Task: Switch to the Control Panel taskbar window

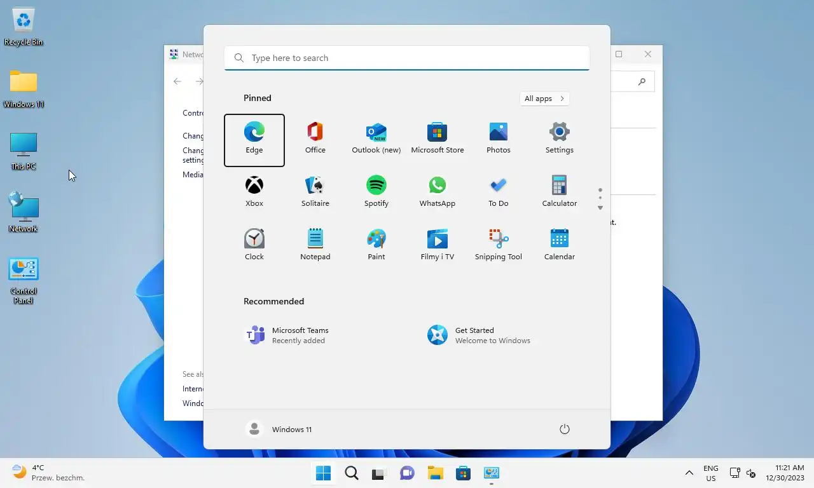Action: (x=491, y=473)
